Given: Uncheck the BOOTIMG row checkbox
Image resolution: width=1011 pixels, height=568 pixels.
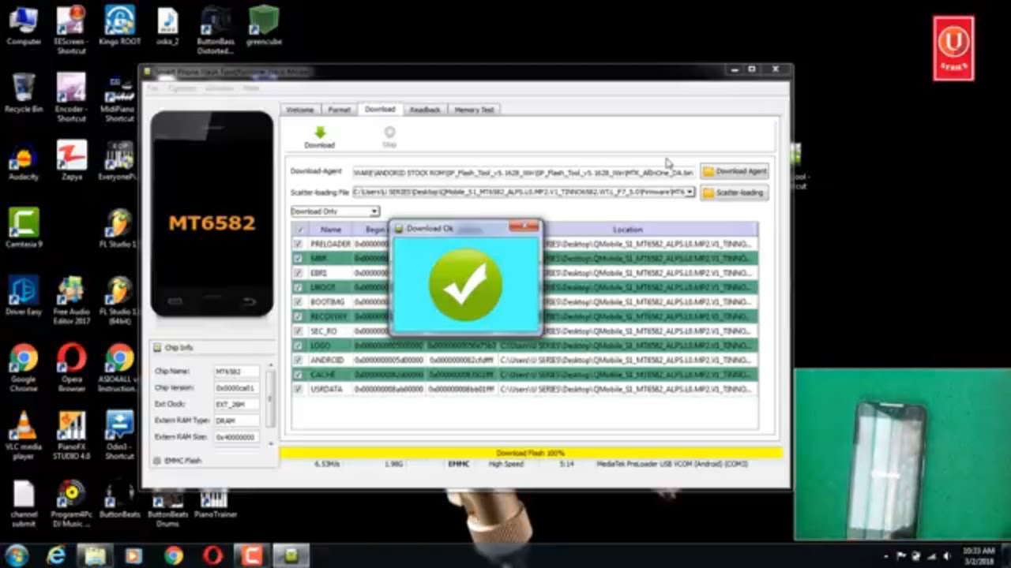Looking at the screenshot, I should (x=298, y=302).
